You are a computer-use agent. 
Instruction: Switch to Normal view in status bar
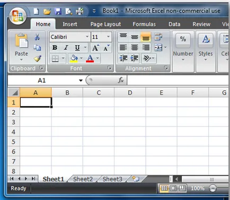164,188
